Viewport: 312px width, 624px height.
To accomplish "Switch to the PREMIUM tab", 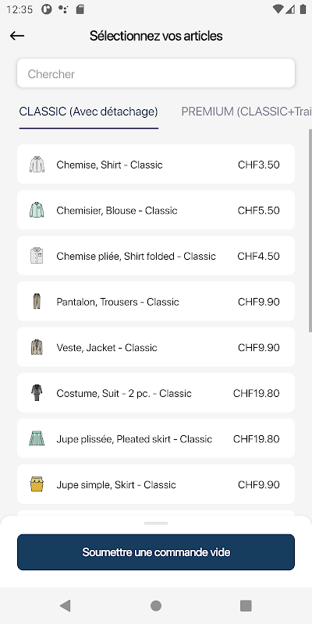I will click(246, 112).
